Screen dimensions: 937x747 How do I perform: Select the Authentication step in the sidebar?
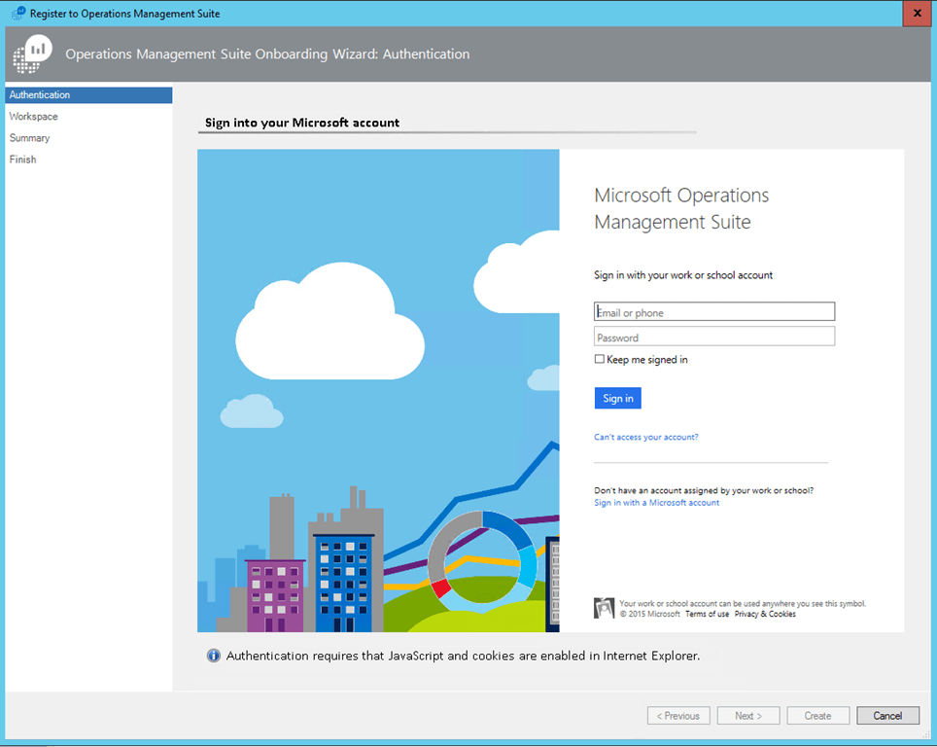pyautogui.click(x=88, y=95)
